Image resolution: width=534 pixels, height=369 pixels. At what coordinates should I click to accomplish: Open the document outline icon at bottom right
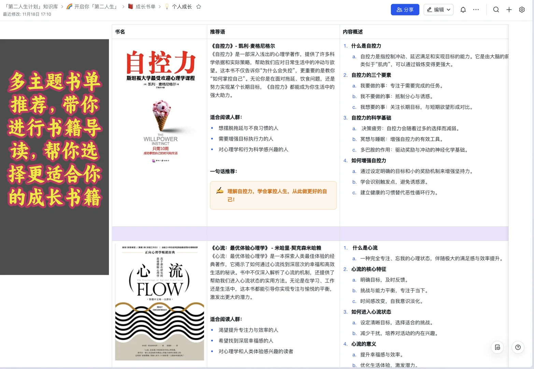pos(497,347)
